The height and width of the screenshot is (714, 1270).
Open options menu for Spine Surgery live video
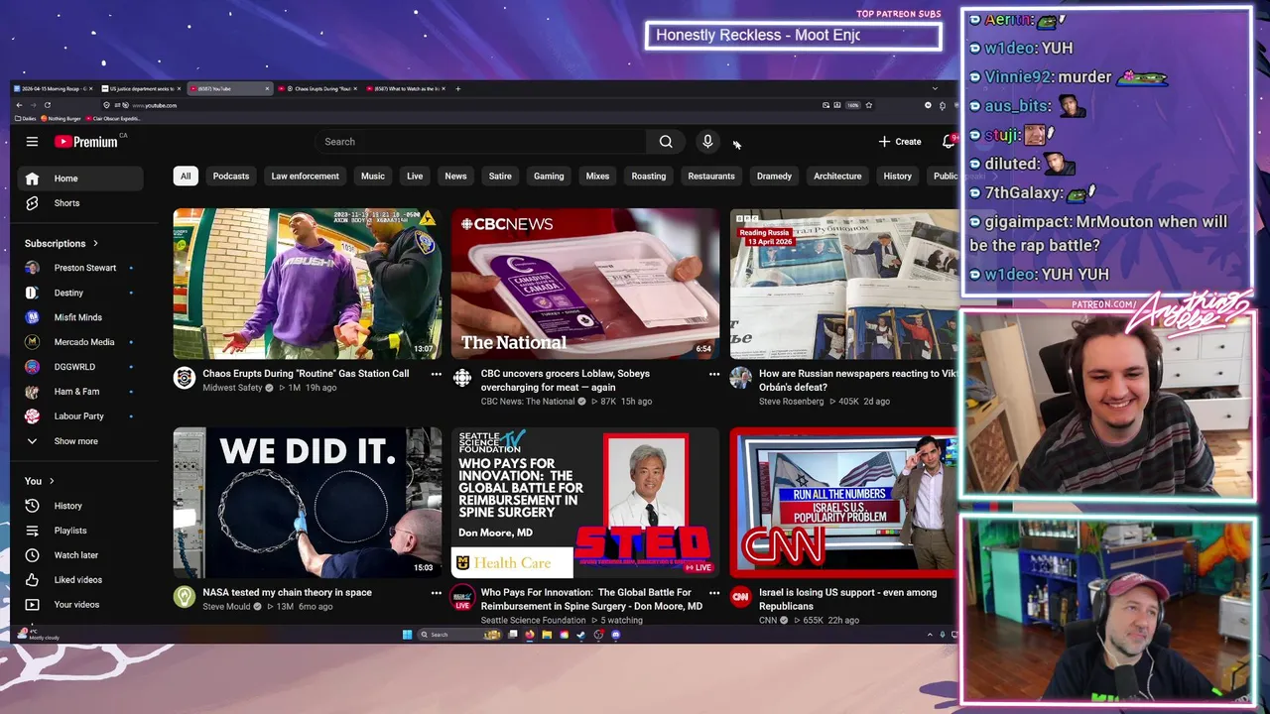[x=713, y=592]
